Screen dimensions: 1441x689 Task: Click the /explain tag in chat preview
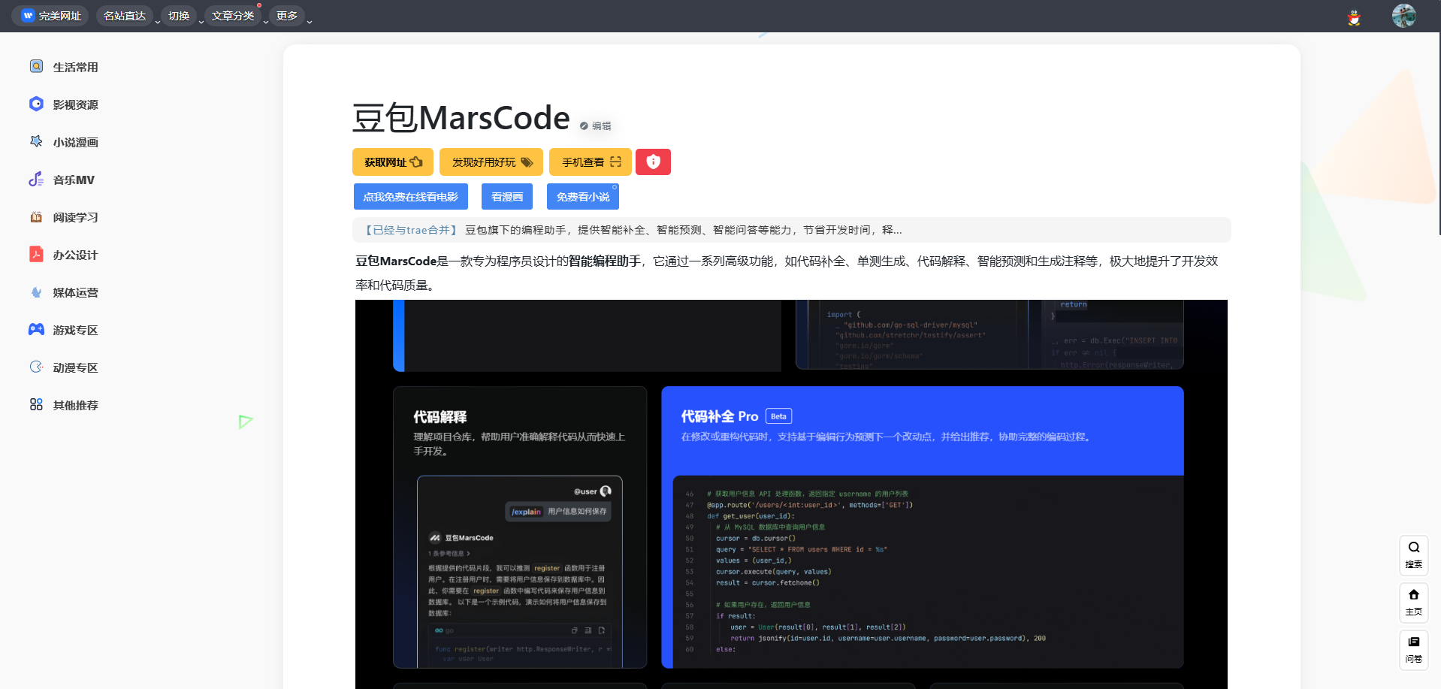(x=526, y=512)
